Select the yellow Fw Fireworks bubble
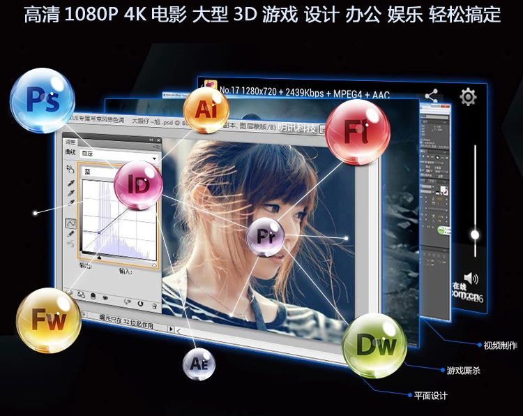Viewport: 523px width, 416px height. coord(49,320)
